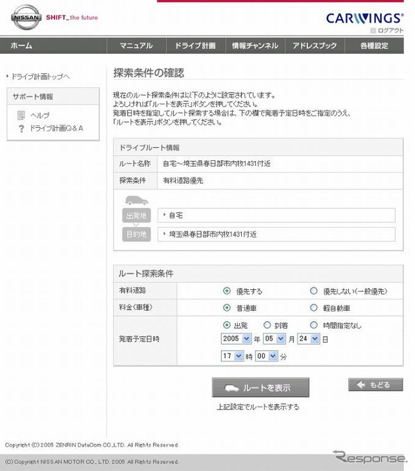Click the CARWINGS logo
415x471 pixels.
click(x=364, y=18)
